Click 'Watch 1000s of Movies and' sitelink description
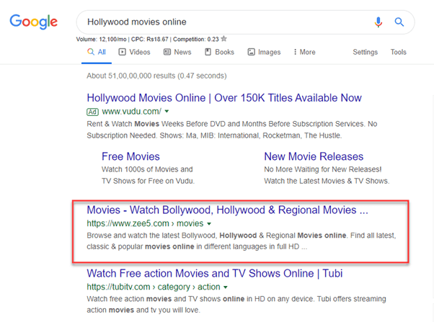Viewport: 434px width, 322px height. click(x=147, y=169)
